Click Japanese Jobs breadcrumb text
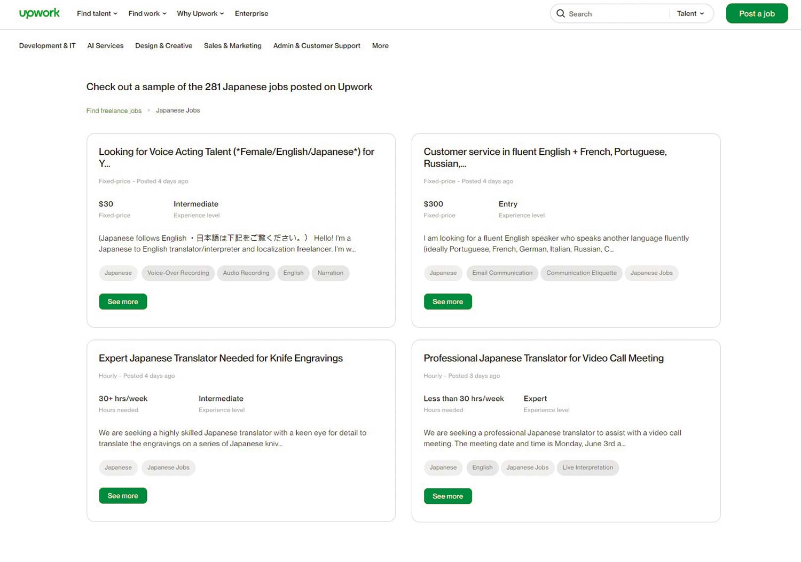The image size is (801, 562). pos(178,110)
